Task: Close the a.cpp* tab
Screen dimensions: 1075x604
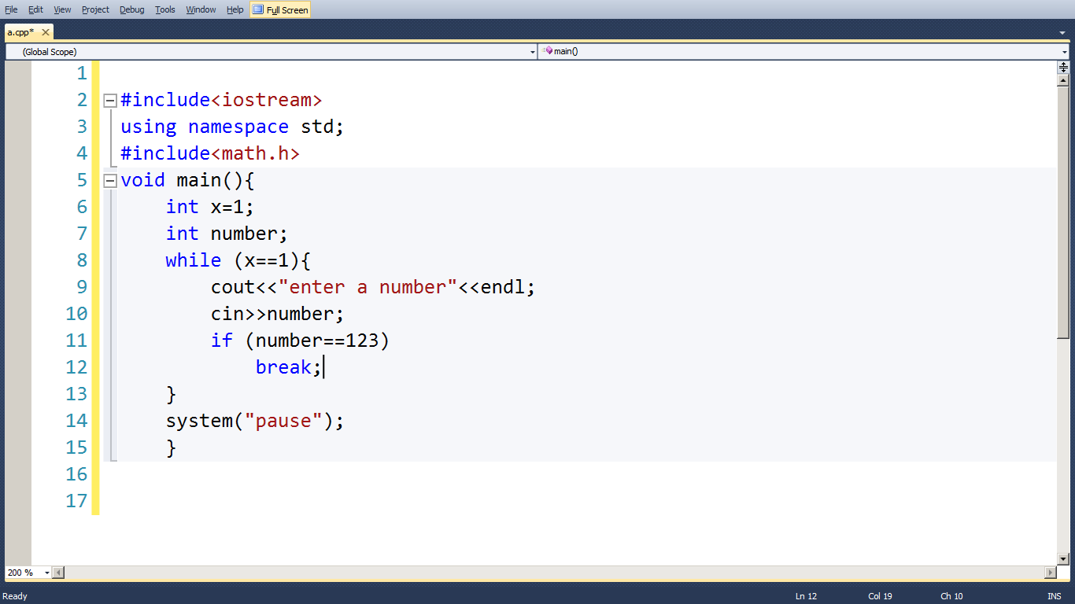Action: coord(46,32)
